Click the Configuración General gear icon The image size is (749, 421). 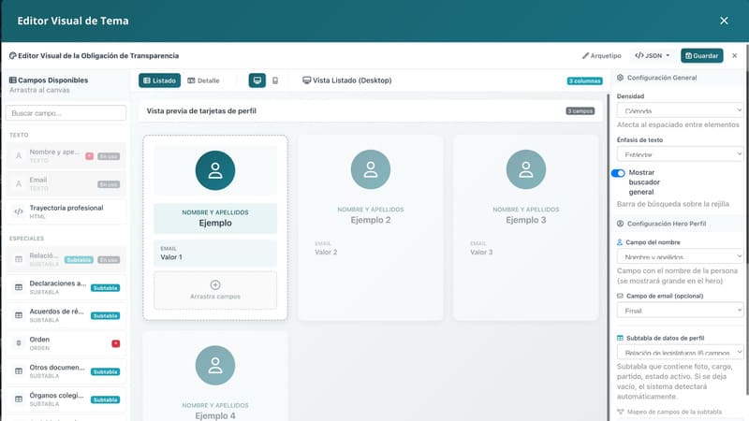click(620, 78)
